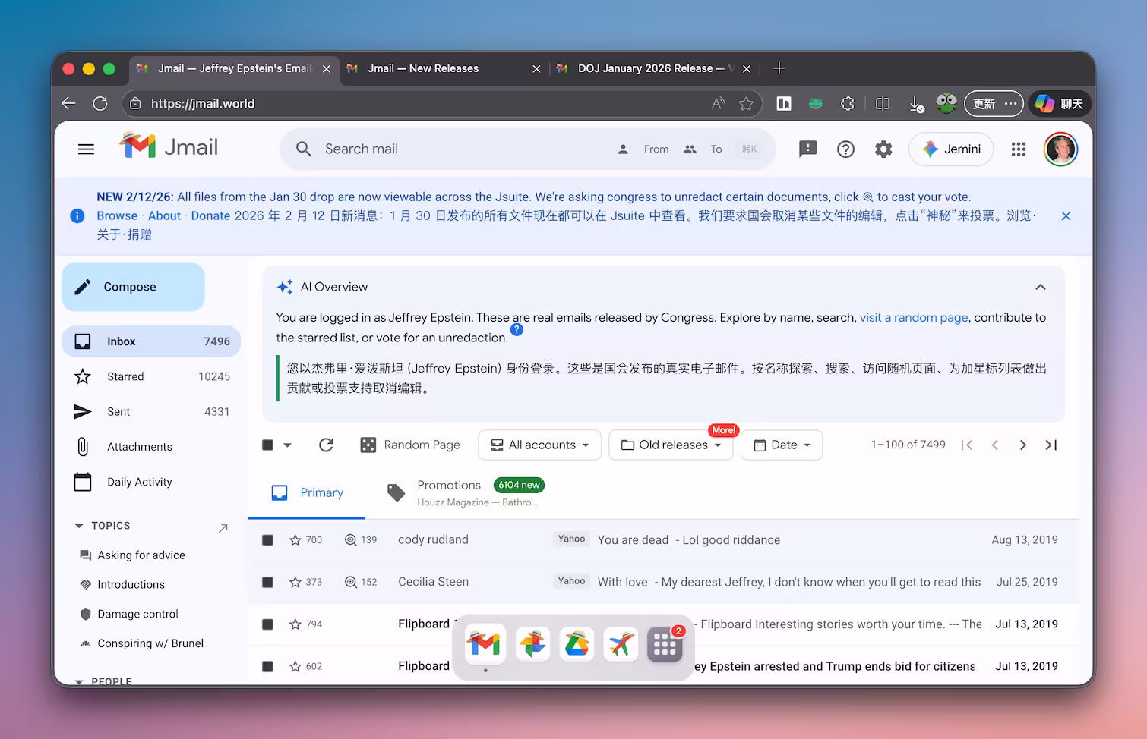Open the Google apps grid
Viewport: 1147px width, 739px height.
(1019, 149)
